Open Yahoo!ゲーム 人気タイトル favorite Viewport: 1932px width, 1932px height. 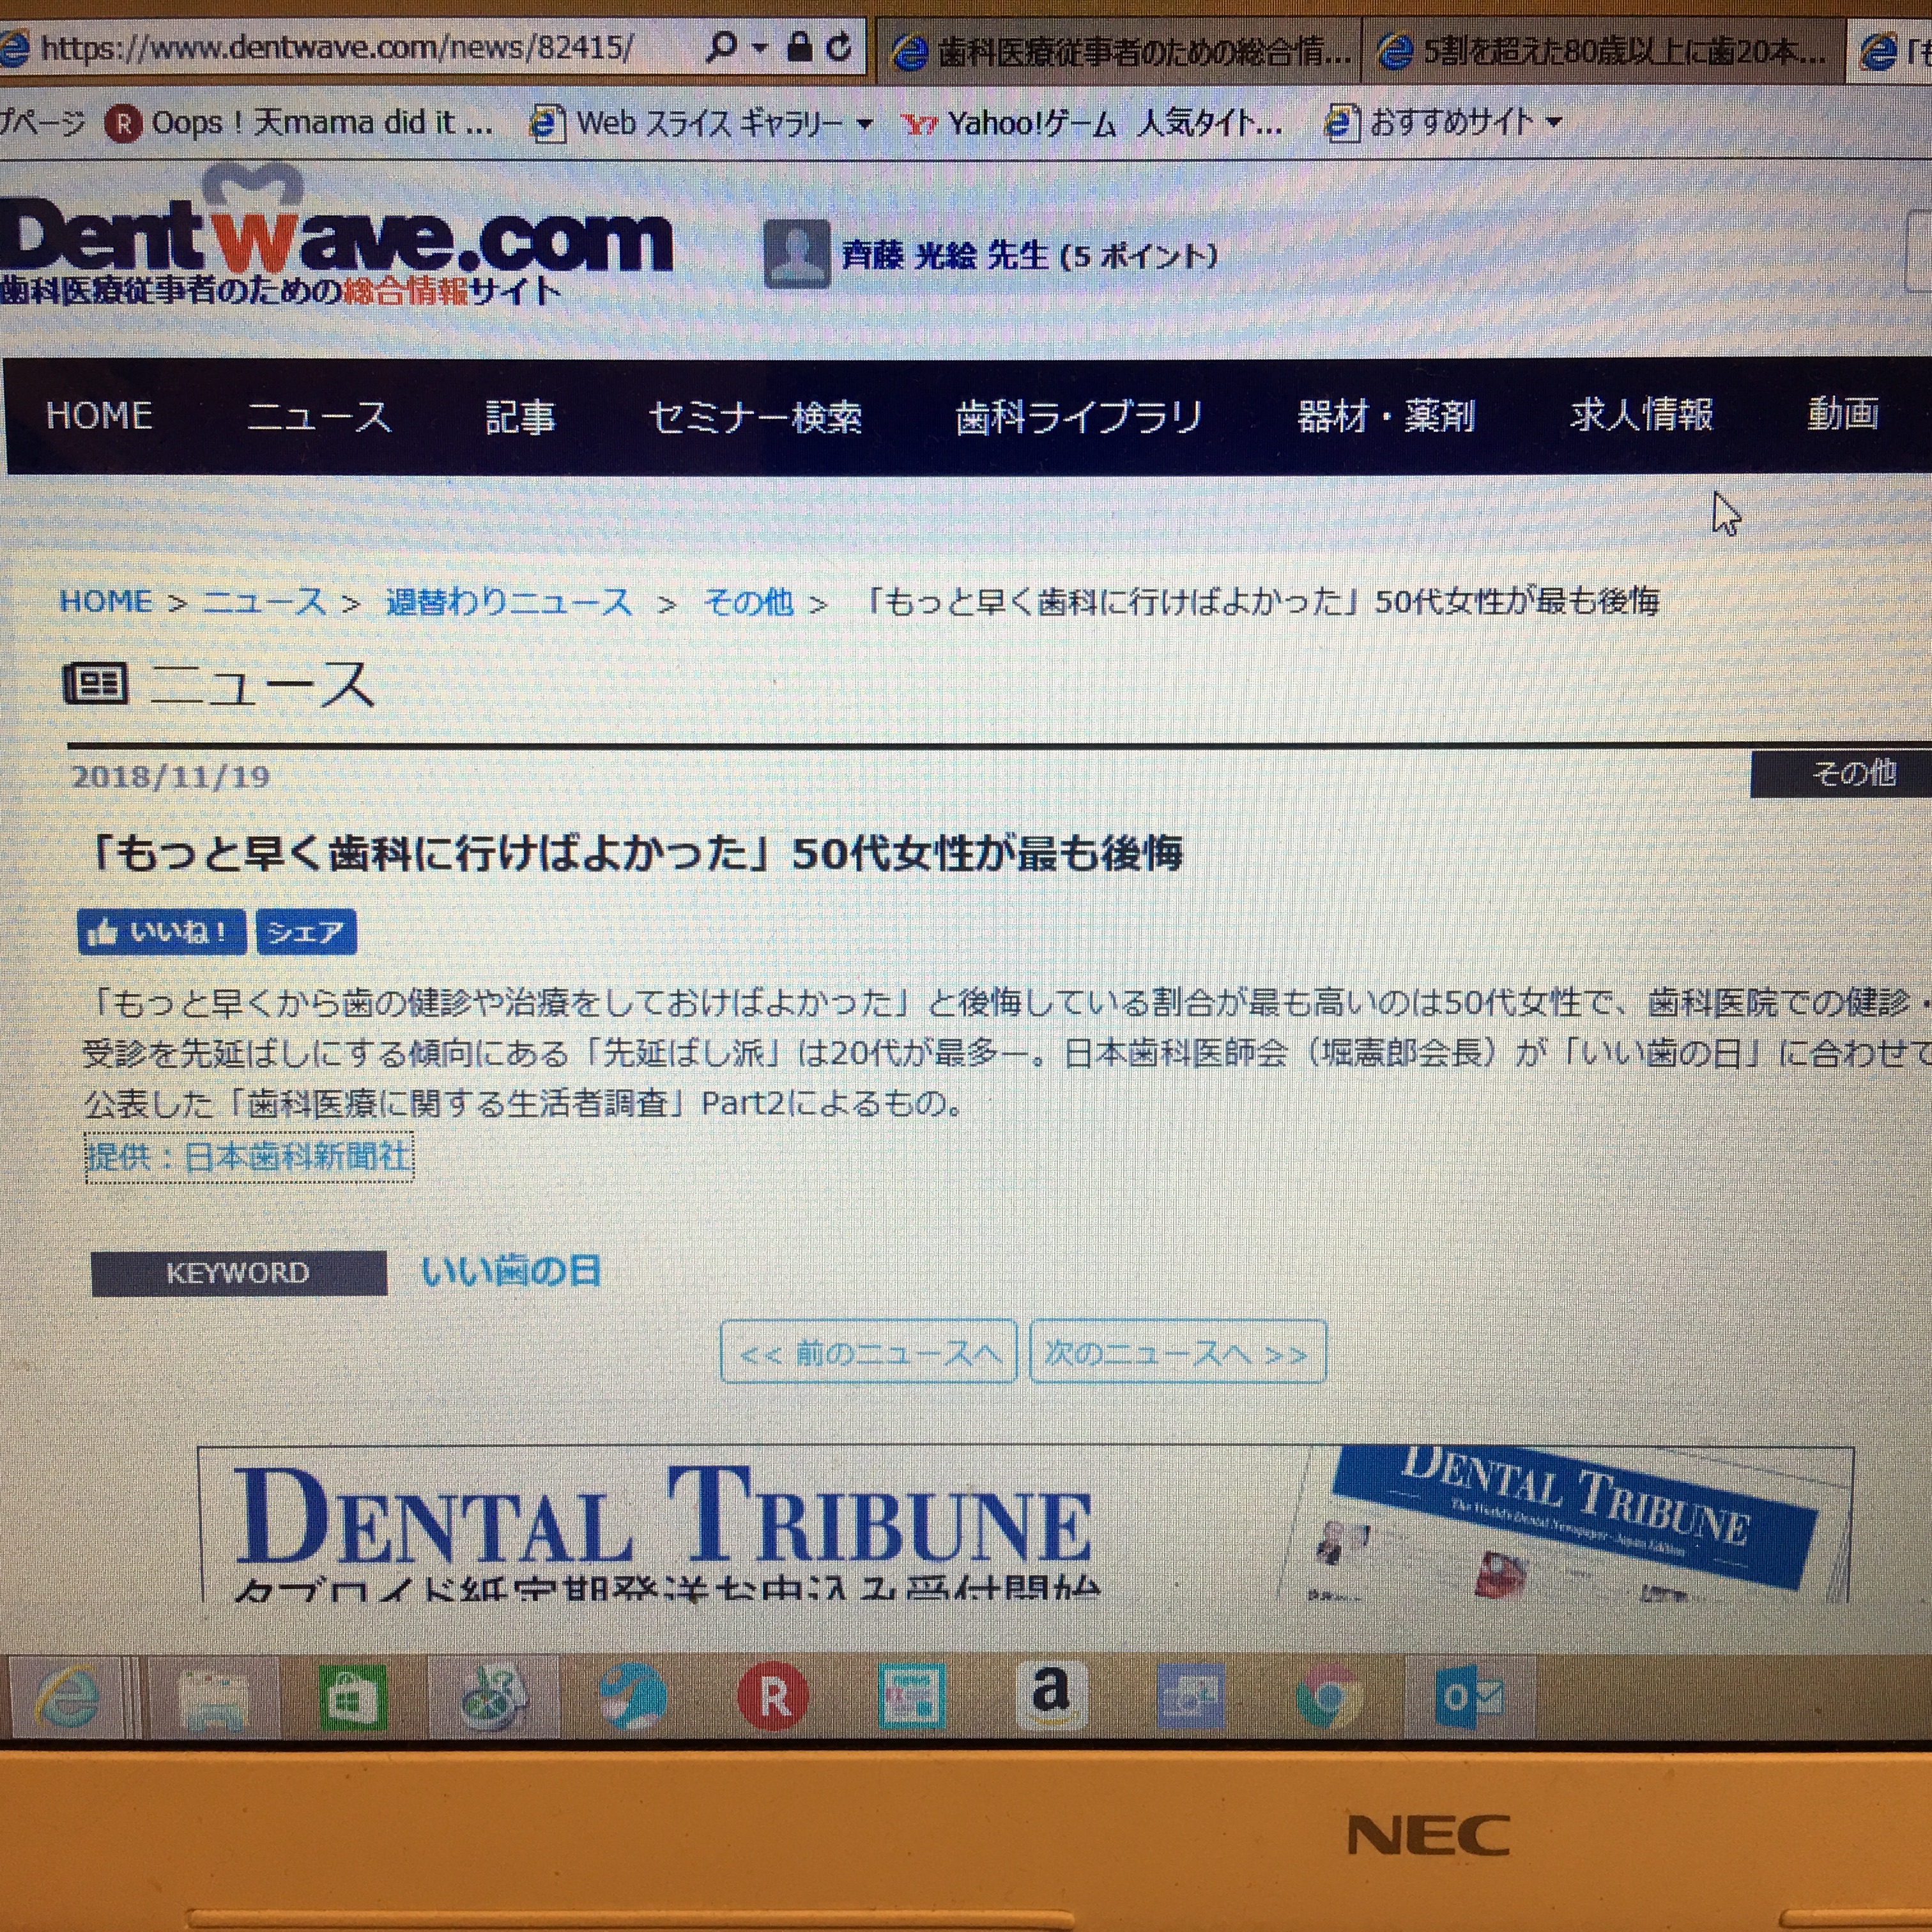coord(1091,123)
